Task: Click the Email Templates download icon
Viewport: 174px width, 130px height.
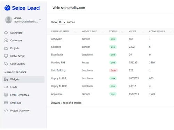Action: (6, 95)
